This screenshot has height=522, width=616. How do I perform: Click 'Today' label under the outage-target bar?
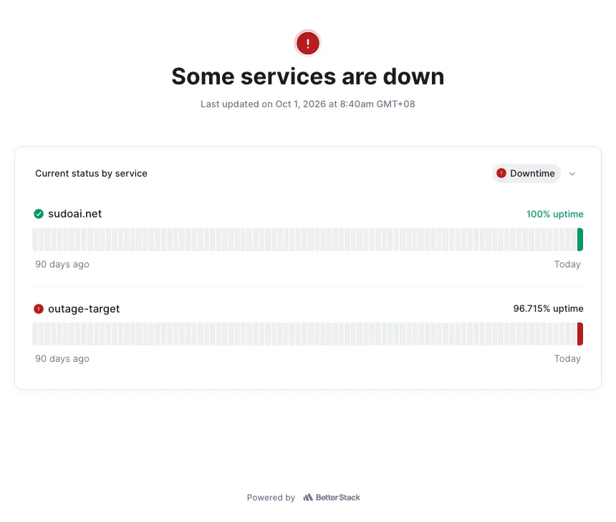[x=567, y=359]
